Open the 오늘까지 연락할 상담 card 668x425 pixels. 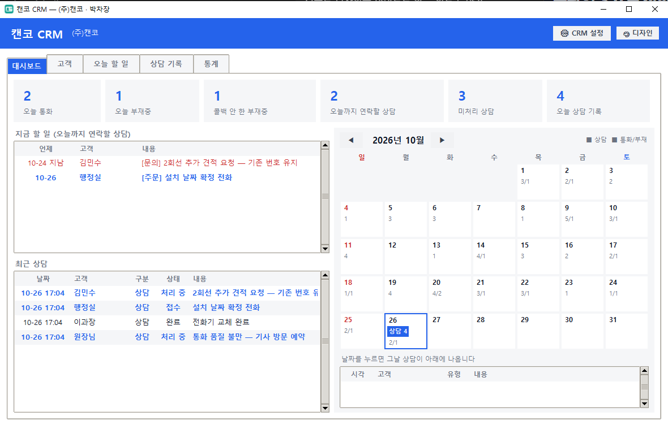[x=382, y=101]
